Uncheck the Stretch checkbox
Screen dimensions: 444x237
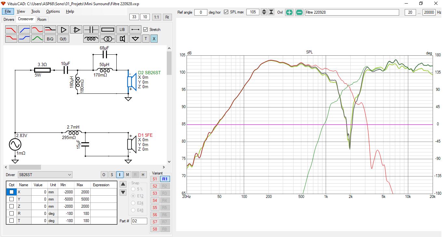(x=146, y=30)
